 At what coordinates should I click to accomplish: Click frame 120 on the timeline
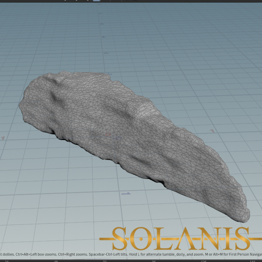coord(203,261)
